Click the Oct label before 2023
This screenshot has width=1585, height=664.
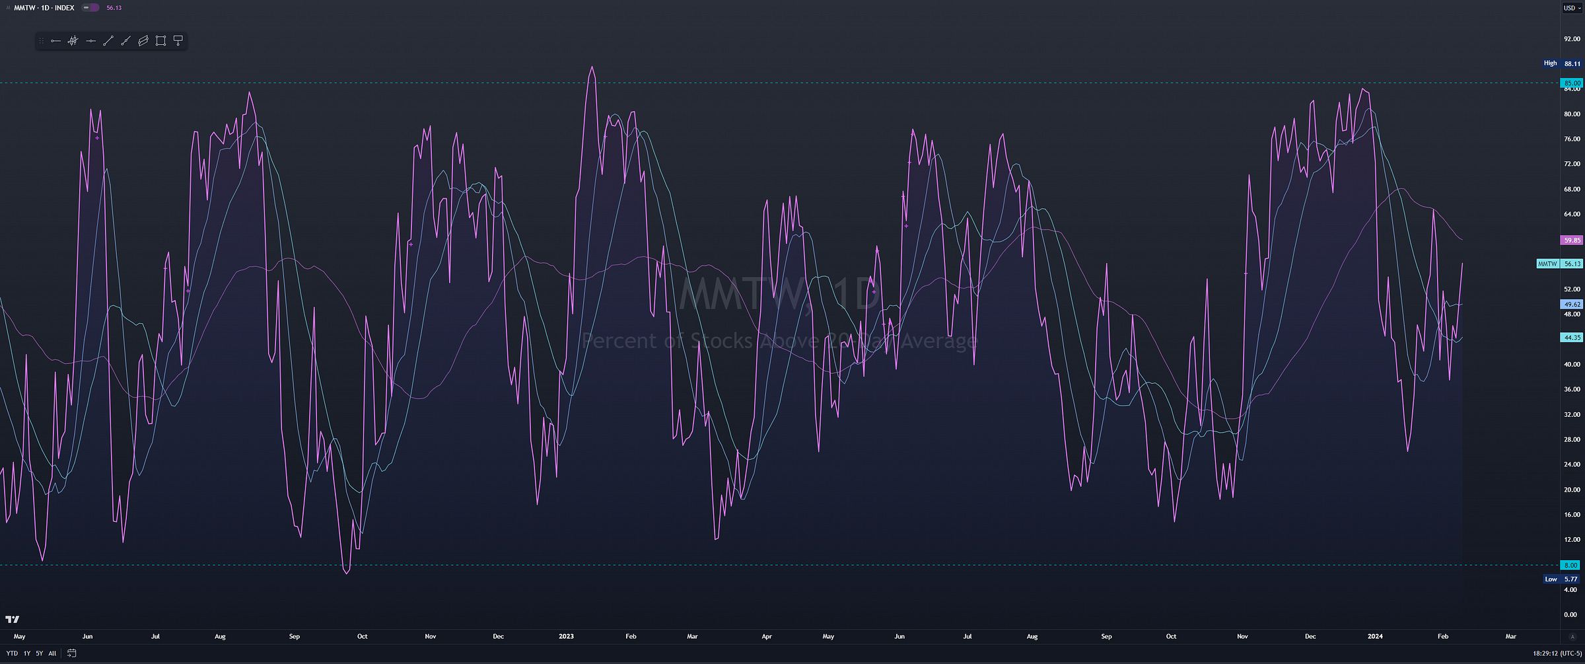pos(362,636)
